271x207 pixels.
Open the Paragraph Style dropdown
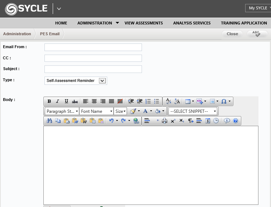pyautogui.click(x=62, y=111)
